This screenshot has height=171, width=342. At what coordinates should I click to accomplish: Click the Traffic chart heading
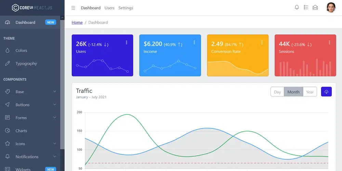[84, 91]
